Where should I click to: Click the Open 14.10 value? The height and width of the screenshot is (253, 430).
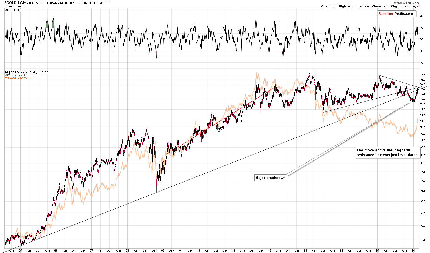tap(329, 6)
